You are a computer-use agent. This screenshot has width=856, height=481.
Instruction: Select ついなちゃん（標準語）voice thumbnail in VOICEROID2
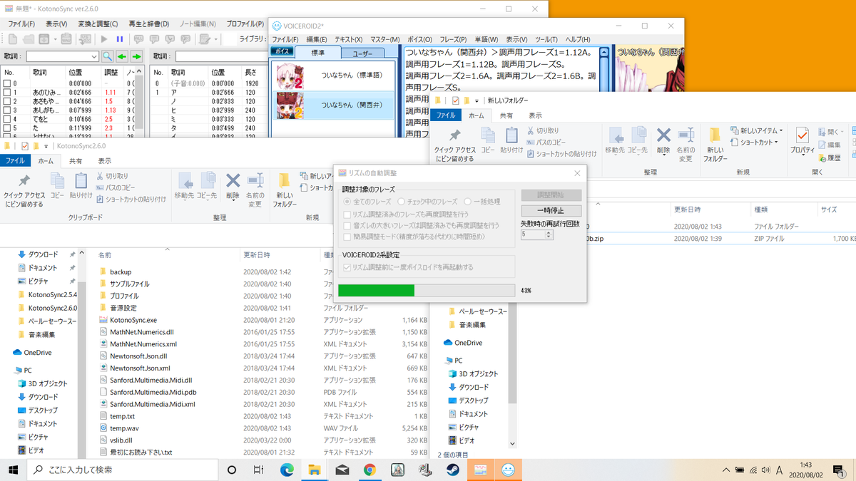pos(291,77)
